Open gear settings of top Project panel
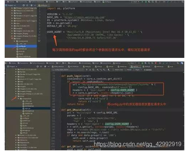Screen dimensions: 185x151 click(32, 5)
